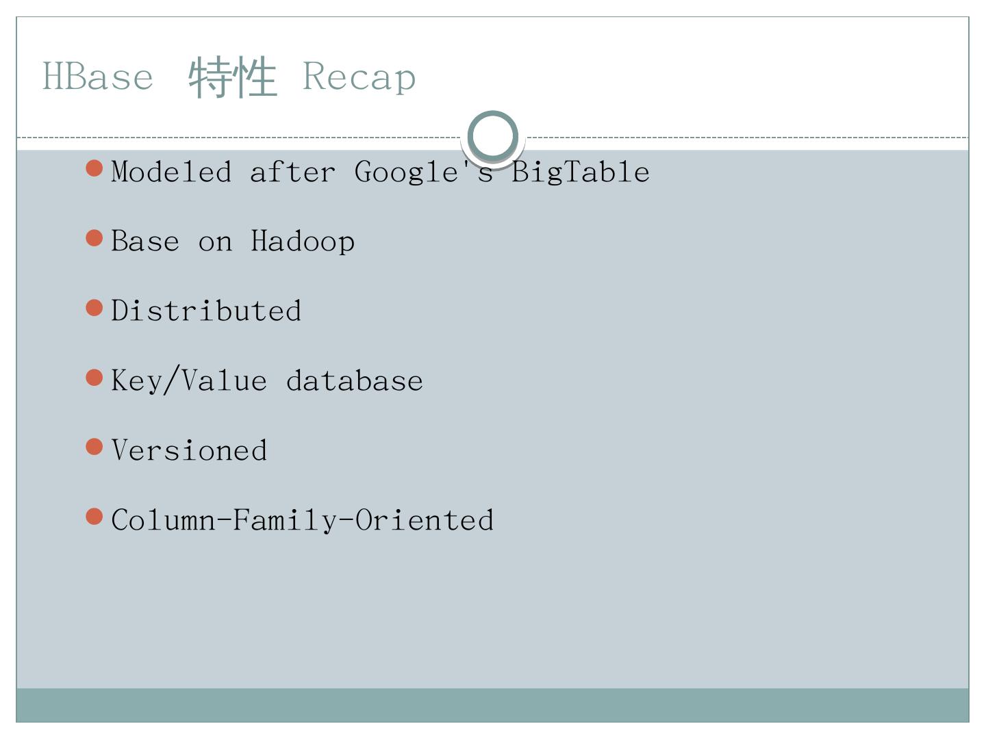Click the circle ornament below the title
The width and height of the screenshot is (986, 739).
point(492,135)
